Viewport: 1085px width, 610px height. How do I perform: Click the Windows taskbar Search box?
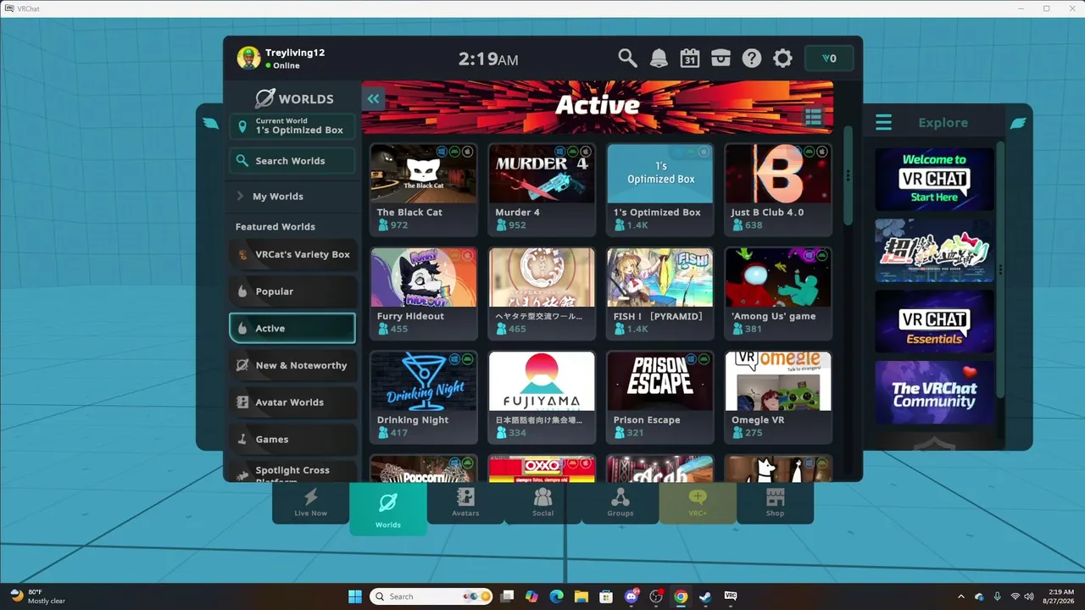point(431,596)
